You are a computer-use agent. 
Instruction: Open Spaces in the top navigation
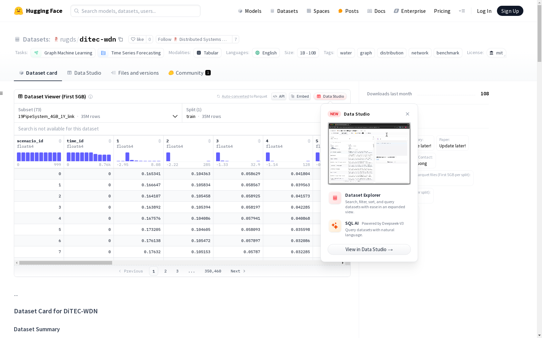pyautogui.click(x=318, y=11)
